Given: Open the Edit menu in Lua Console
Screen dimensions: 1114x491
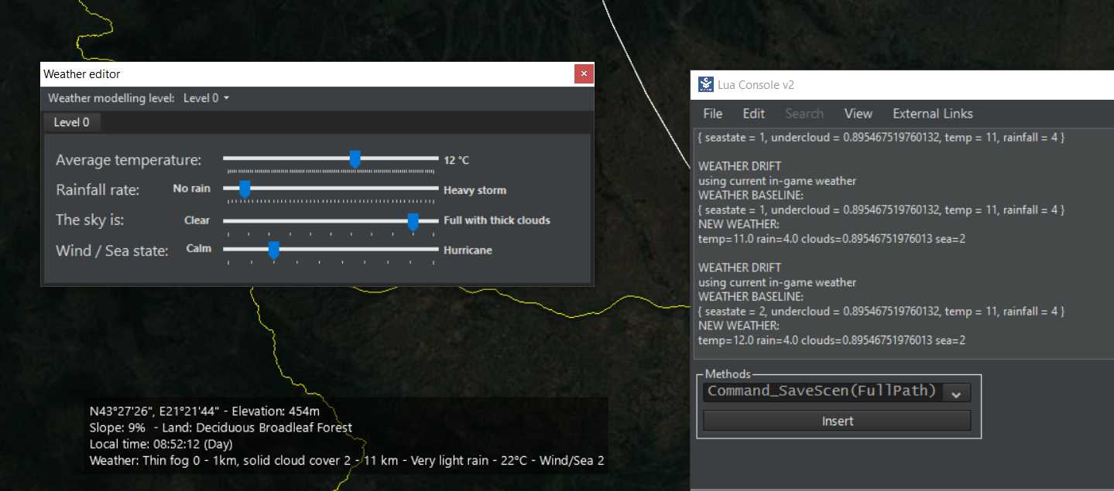Looking at the screenshot, I should click(x=753, y=114).
